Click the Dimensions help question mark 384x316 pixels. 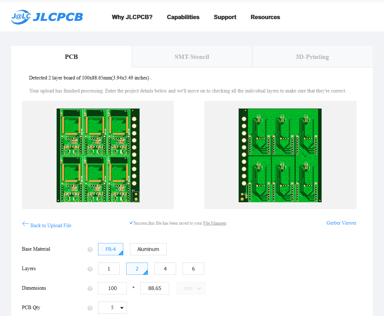[x=90, y=288]
